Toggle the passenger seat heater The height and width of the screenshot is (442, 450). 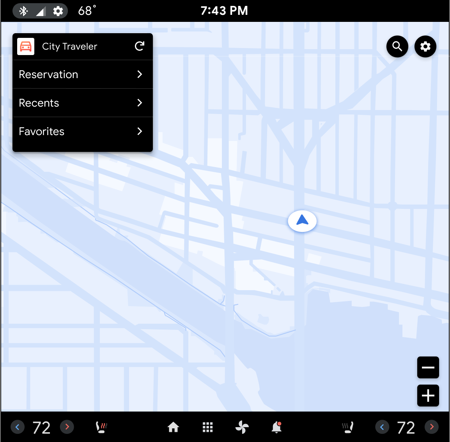347,427
